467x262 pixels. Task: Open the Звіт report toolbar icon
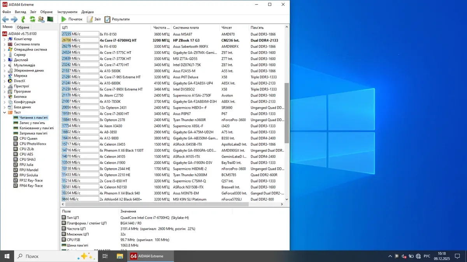pos(94,19)
